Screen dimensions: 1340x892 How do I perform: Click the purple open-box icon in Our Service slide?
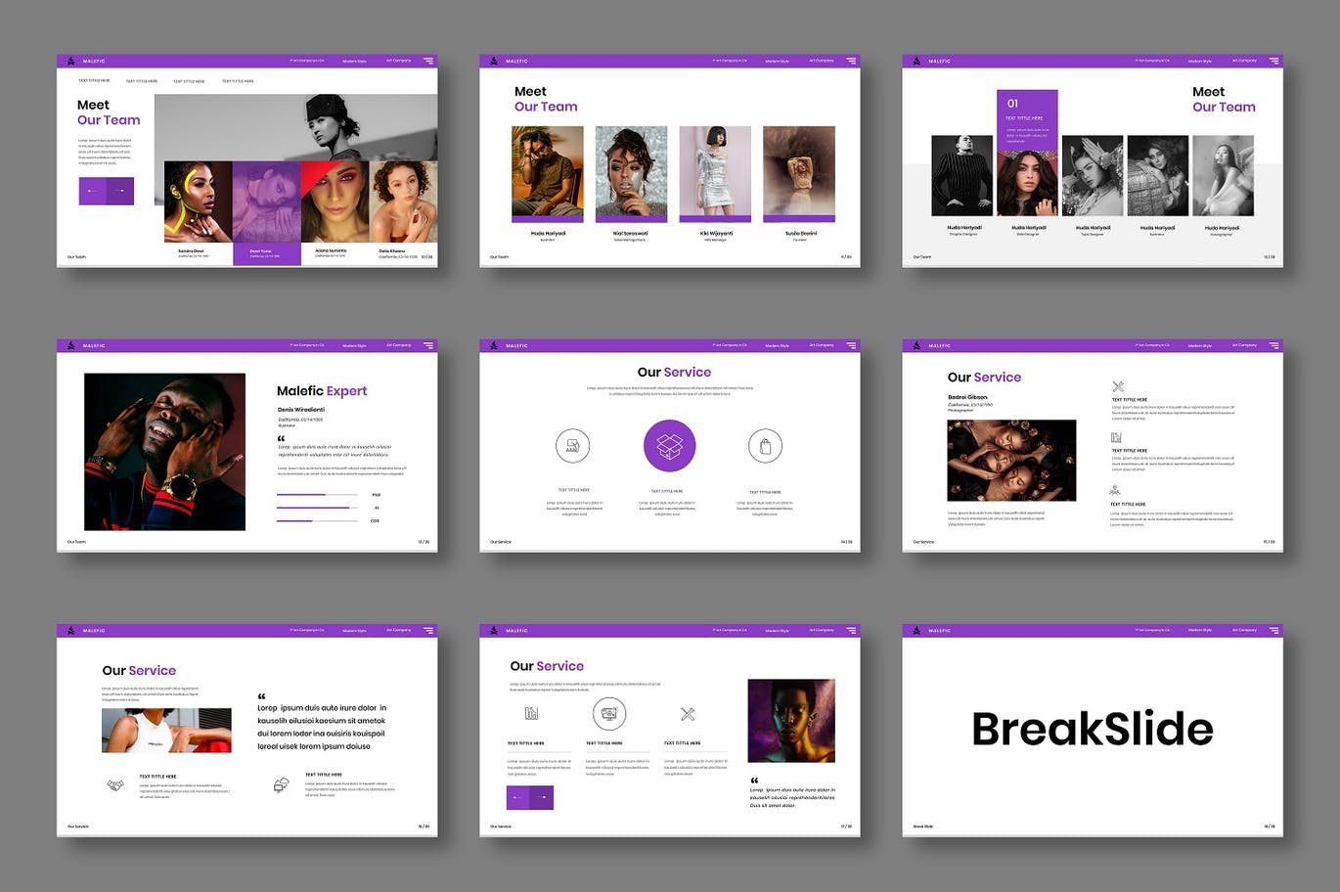[669, 446]
